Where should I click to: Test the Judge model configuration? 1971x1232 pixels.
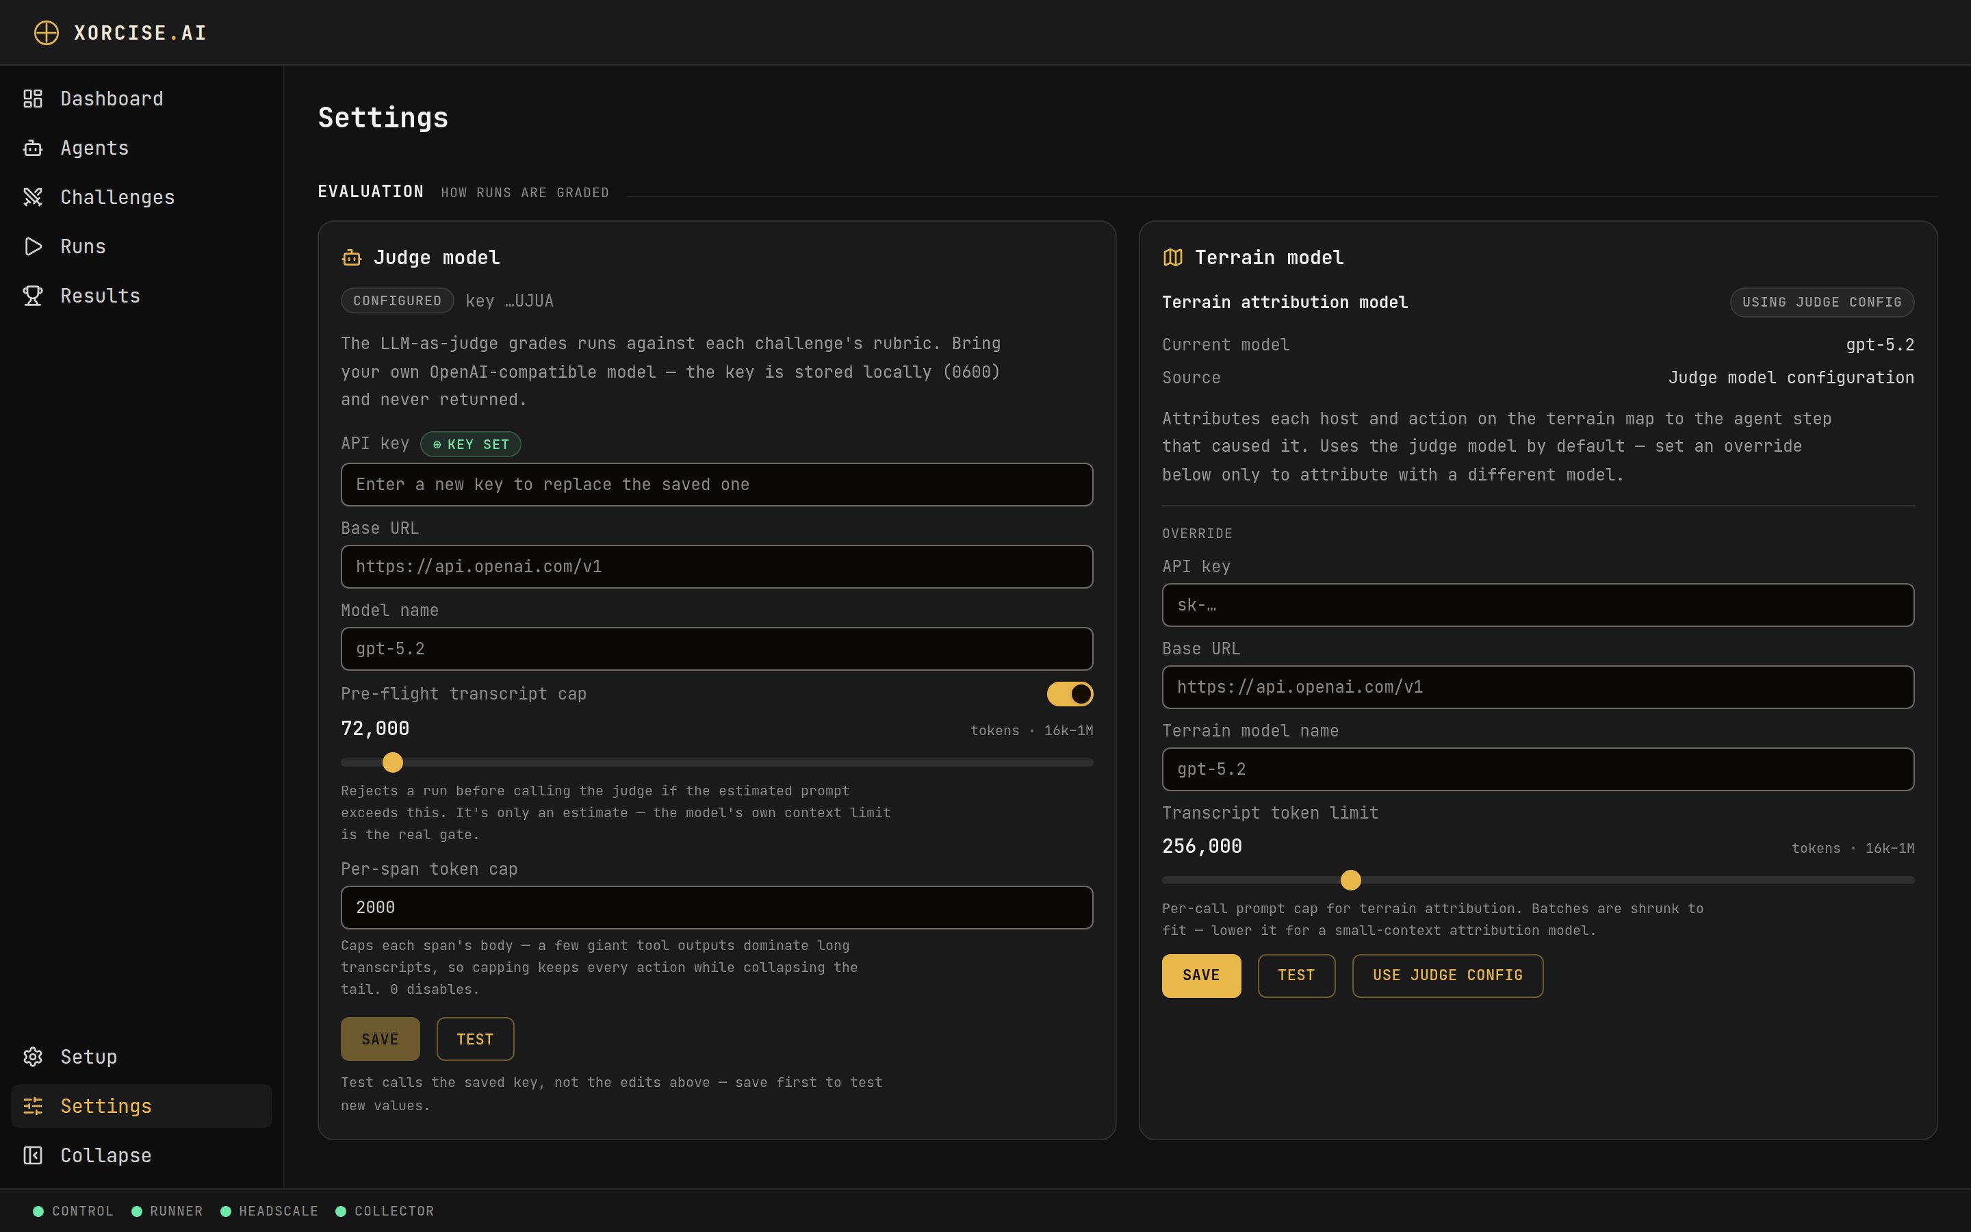point(475,1039)
